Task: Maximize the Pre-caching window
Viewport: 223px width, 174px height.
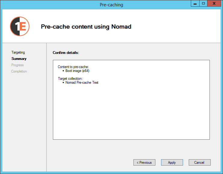Action: click(203, 4)
